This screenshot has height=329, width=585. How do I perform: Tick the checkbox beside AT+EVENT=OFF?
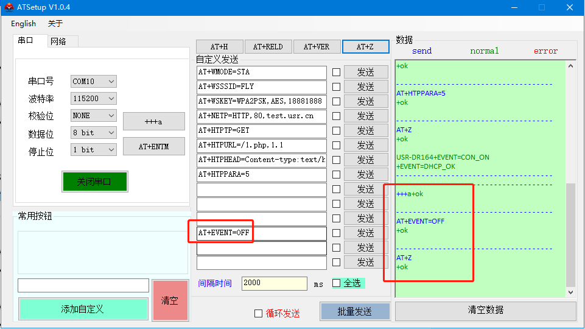(x=336, y=233)
